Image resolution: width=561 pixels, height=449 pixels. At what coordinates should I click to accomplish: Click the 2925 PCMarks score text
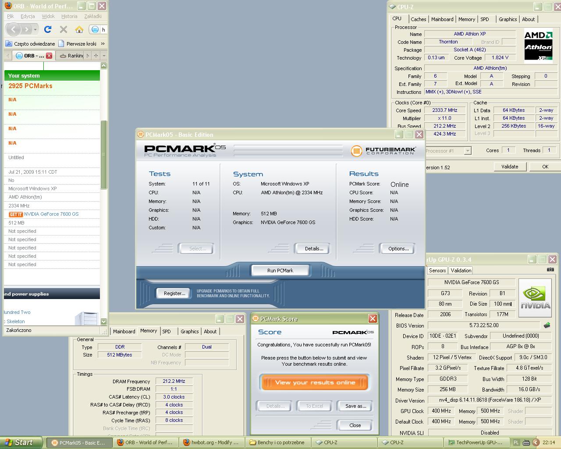[30, 86]
